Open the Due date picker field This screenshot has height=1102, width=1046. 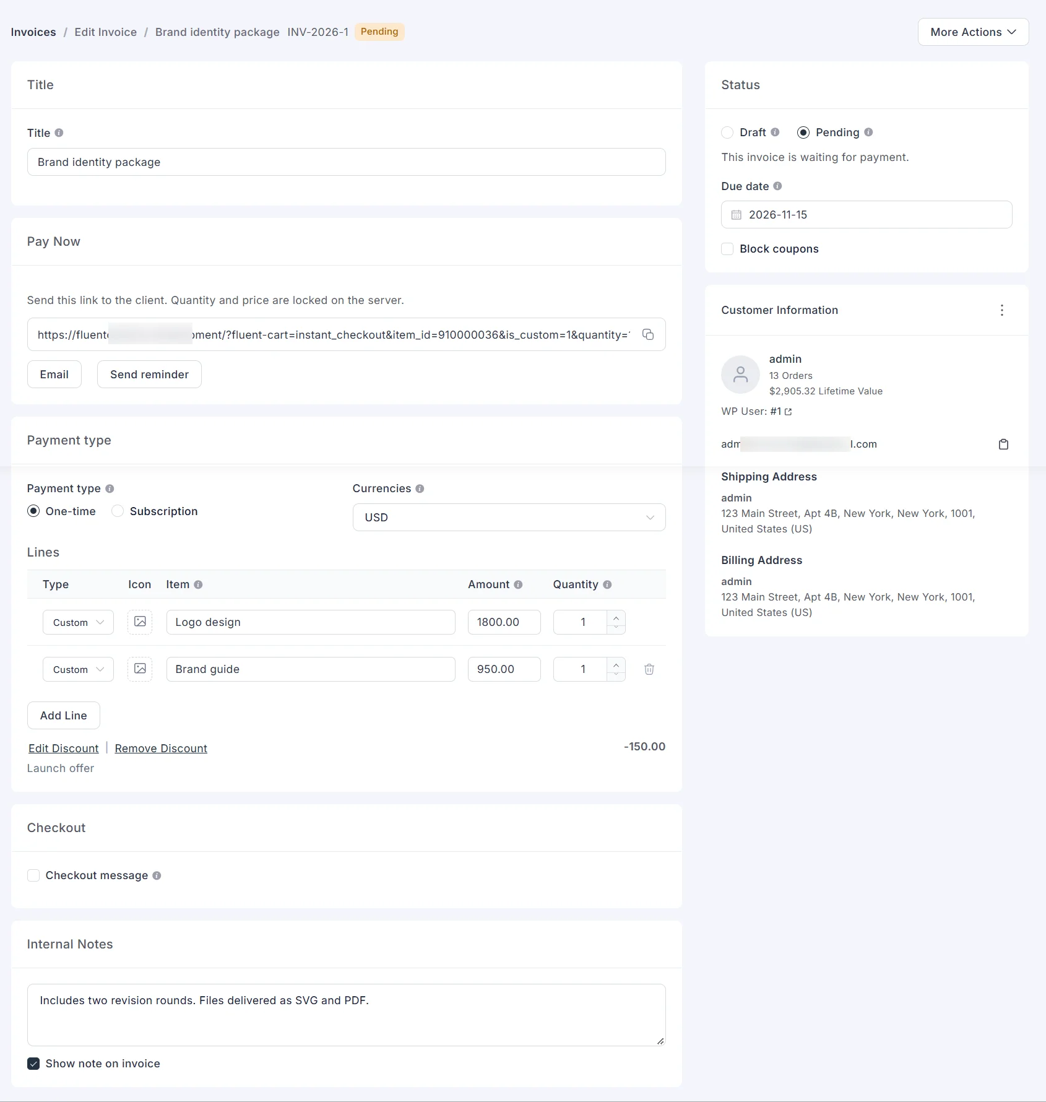click(867, 215)
